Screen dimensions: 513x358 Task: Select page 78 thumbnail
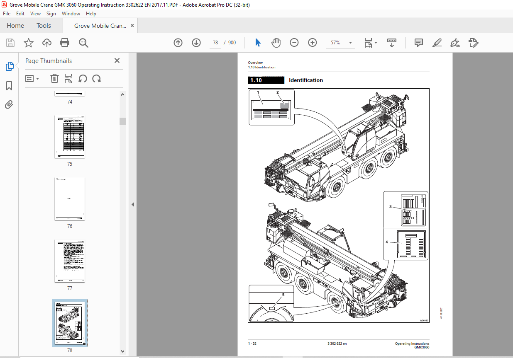coord(70,323)
